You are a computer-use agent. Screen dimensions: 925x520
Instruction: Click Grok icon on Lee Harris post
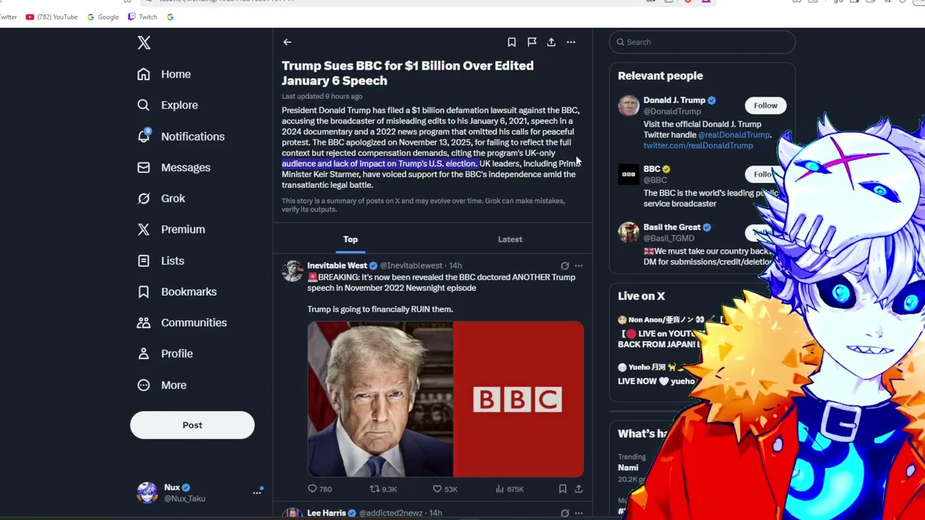(565, 513)
